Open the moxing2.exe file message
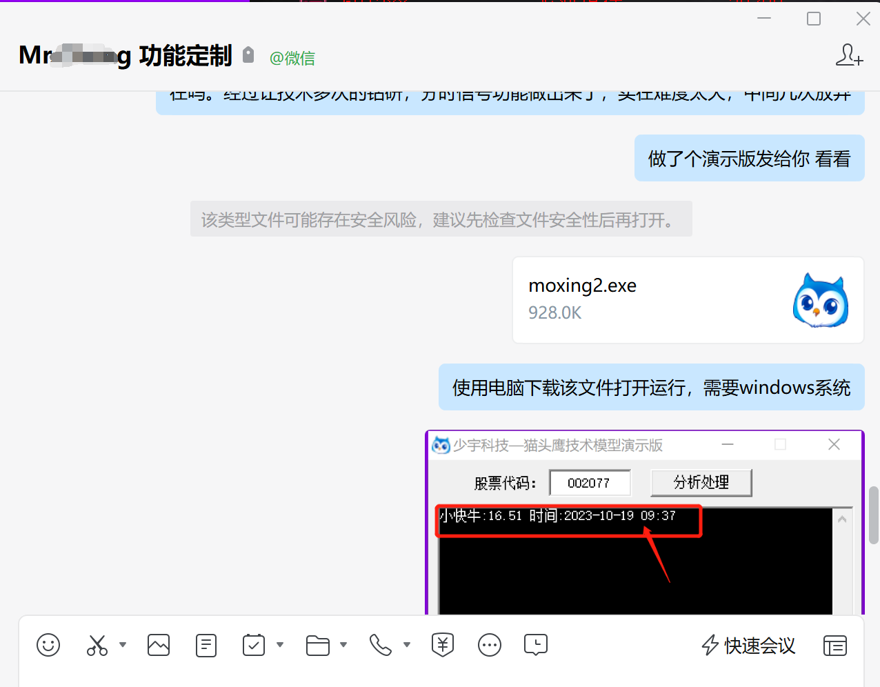This screenshot has width=880, height=687. pyautogui.click(x=688, y=299)
